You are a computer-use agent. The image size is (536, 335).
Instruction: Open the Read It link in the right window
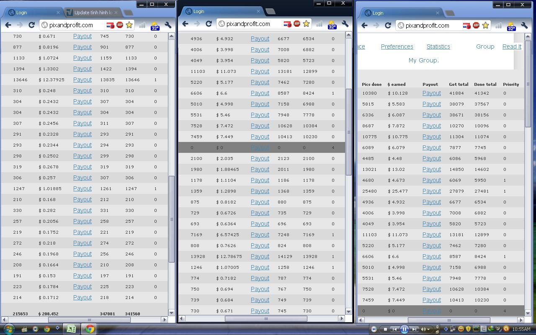pyautogui.click(x=512, y=46)
